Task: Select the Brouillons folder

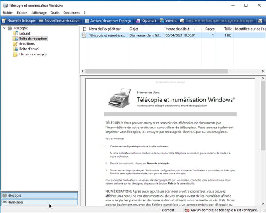Action: coord(27,44)
